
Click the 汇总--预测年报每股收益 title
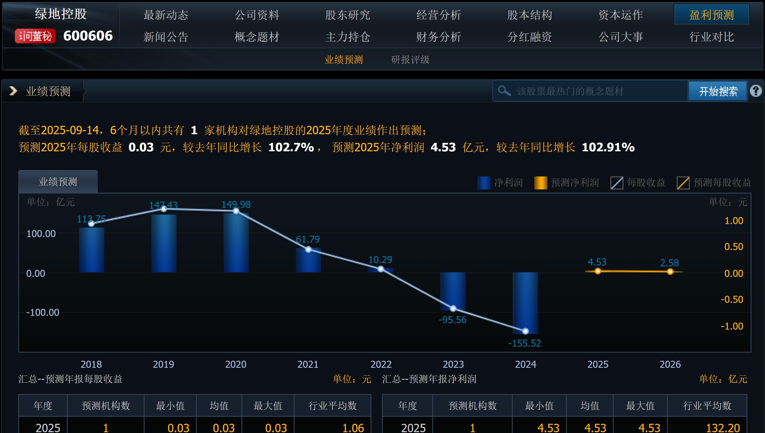[70, 379]
